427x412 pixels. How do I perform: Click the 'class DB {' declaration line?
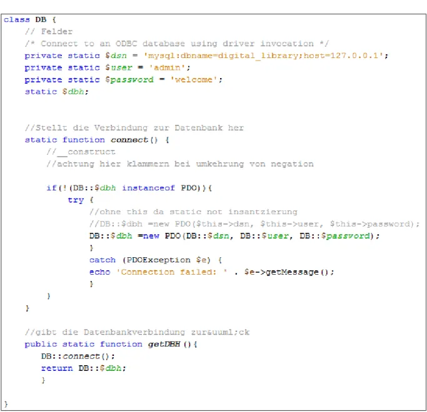30,19
